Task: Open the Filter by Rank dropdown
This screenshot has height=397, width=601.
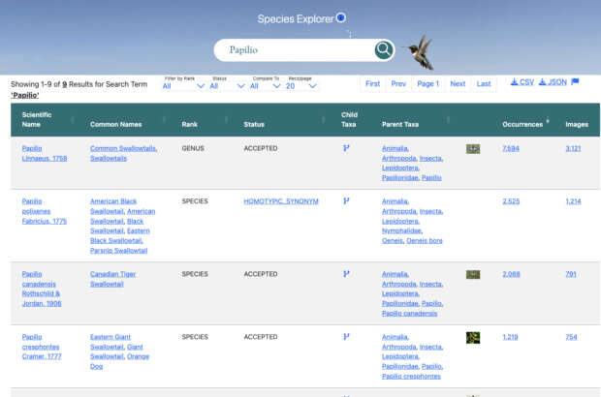Action: point(183,86)
